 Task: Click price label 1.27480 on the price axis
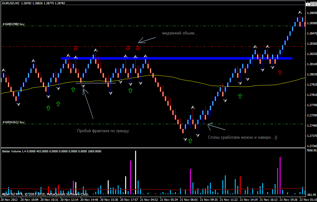pyautogui.click(x=312, y=126)
